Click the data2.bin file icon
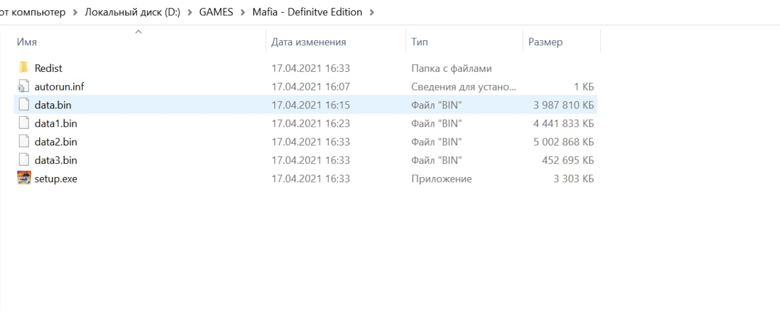The image size is (780, 311). (x=24, y=141)
